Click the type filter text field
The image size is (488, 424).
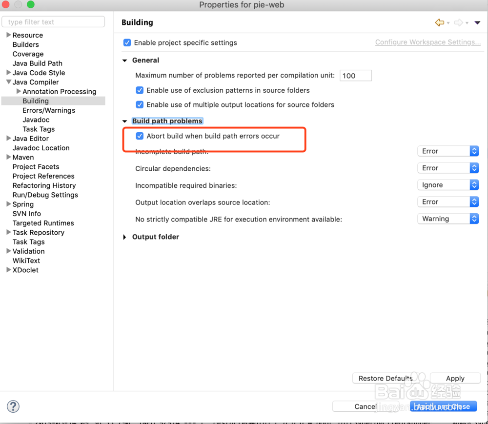click(x=54, y=22)
